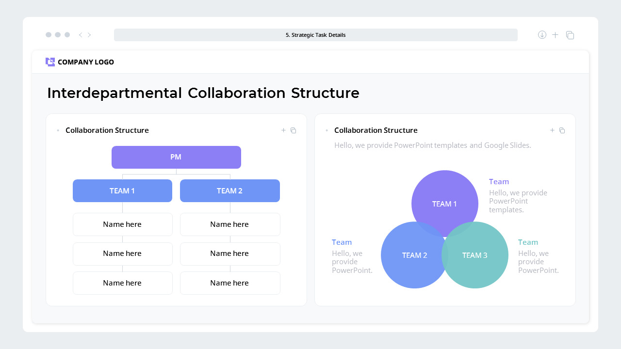The image size is (621, 349).
Task: Click the plus icon beside the download icon
Action: tap(556, 35)
